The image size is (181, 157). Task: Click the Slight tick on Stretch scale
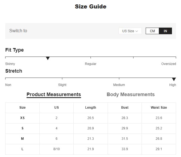62,79
